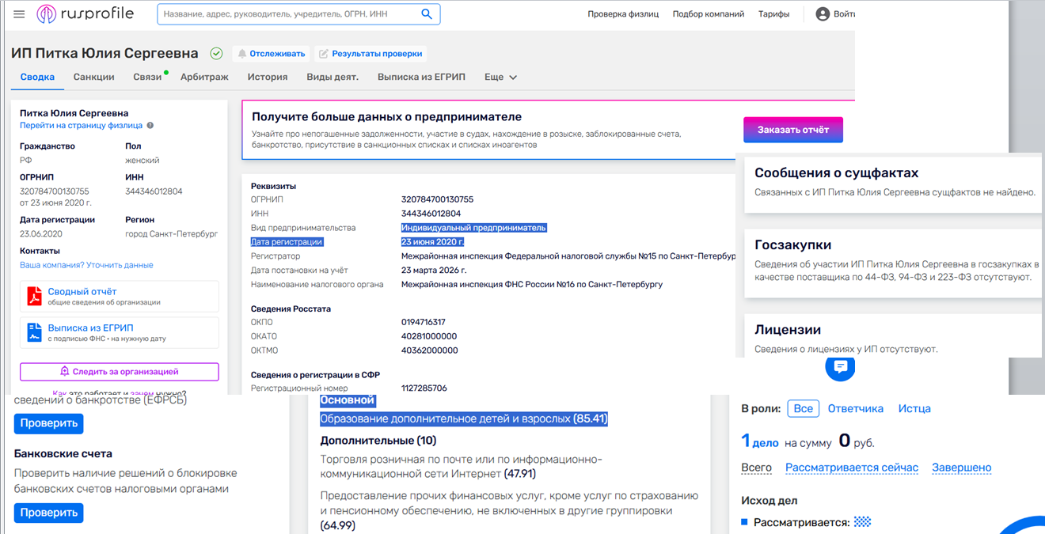Expand the Еще dropdown tab
Image resolution: width=1045 pixels, height=534 pixels.
500,77
